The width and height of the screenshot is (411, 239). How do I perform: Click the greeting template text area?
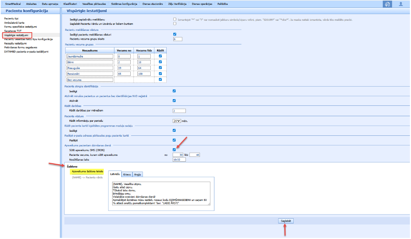[x=161, y=193]
